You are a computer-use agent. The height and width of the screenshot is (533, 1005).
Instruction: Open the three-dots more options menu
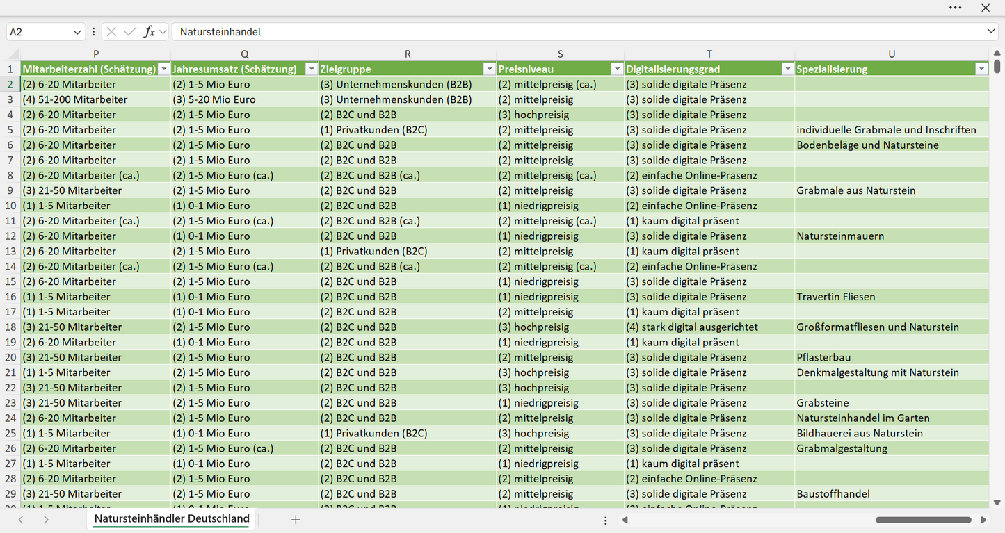point(956,8)
